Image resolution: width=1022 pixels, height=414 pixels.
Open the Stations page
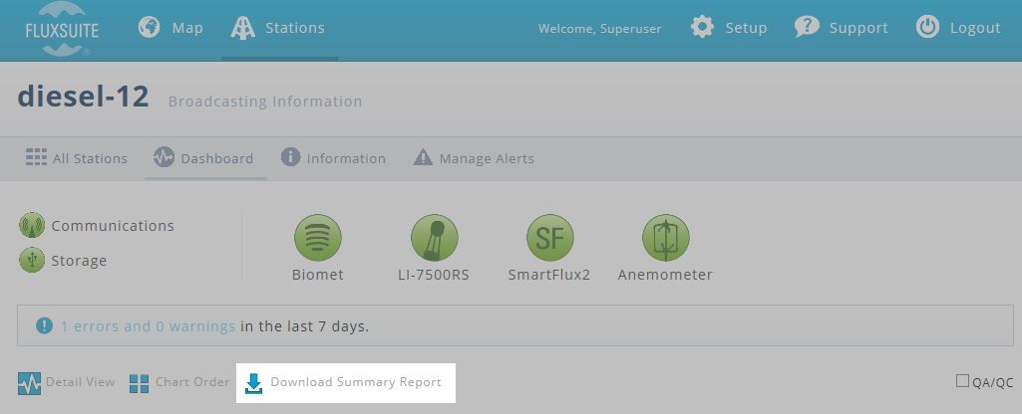[x=278, y=28]
